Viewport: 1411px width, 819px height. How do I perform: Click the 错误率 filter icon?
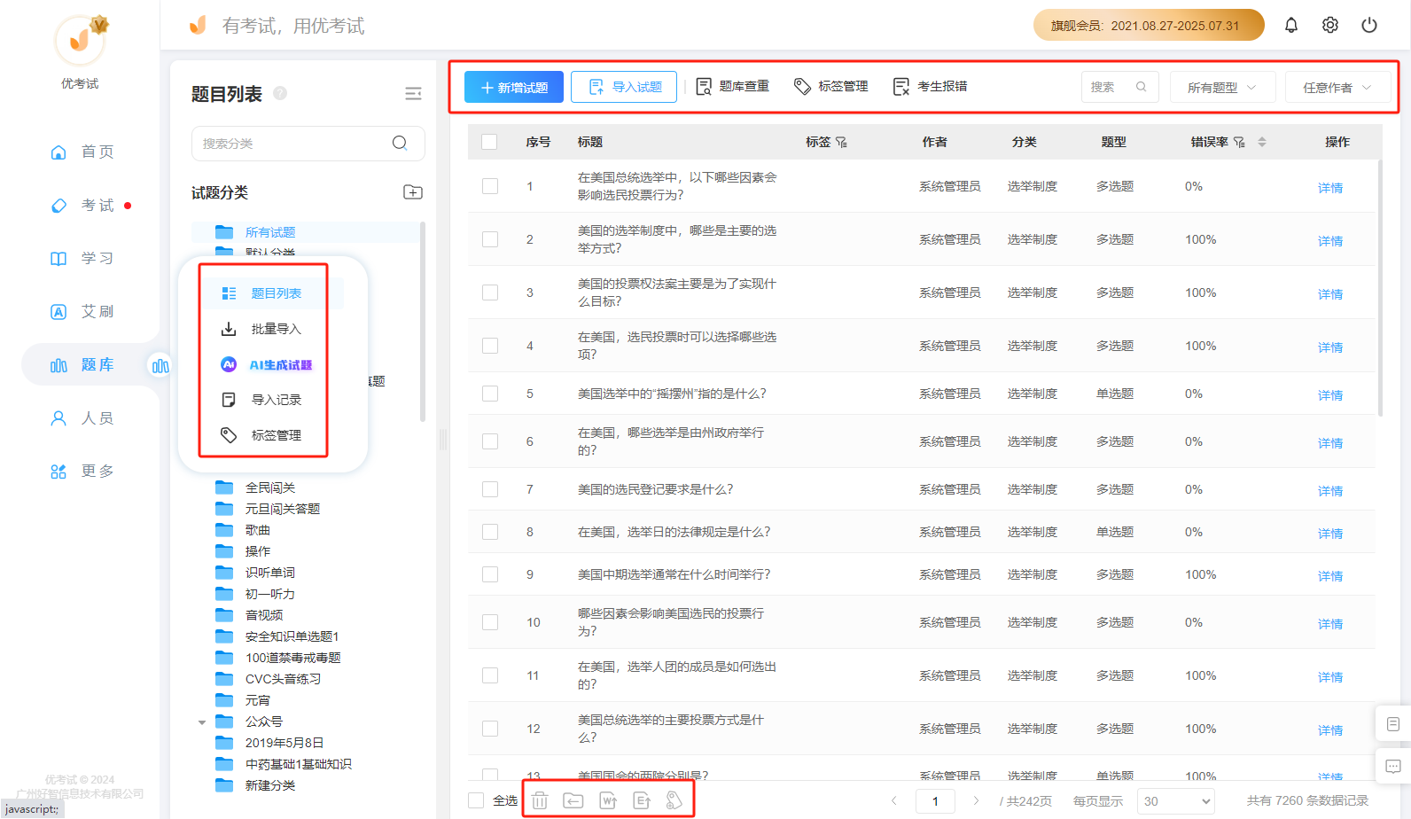click(1239, 142)
